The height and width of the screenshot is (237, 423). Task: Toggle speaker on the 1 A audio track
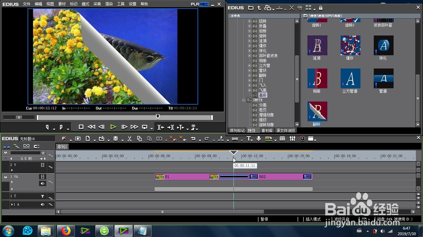click(42, 204)
